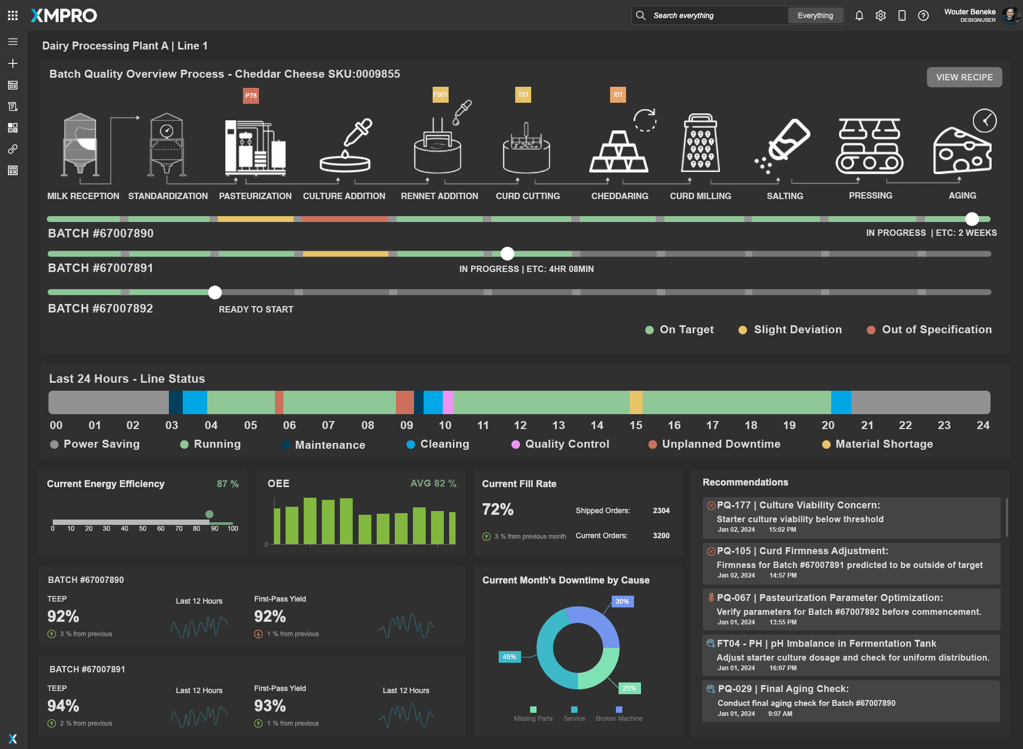Click the P78 tag above Pasteurization
Viewport: 1023px width, 749px height.
[x=250, y=96]
